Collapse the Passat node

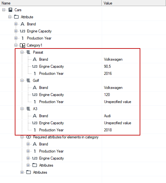click(22, 52)
